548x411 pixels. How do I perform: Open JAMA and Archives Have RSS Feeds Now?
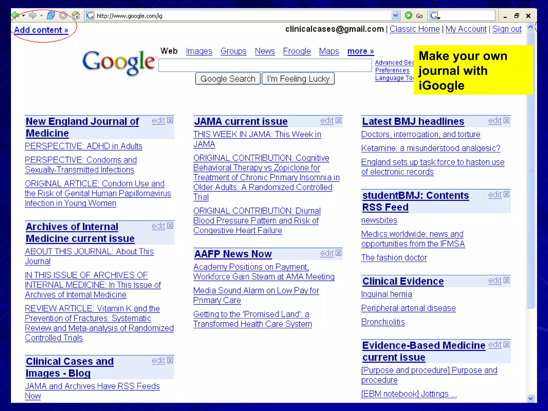tap(92, 391)
